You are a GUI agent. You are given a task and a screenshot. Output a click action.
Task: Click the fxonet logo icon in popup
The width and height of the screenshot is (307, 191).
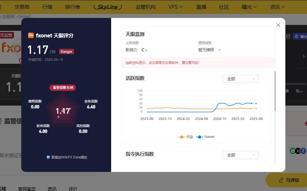point(31,36)
